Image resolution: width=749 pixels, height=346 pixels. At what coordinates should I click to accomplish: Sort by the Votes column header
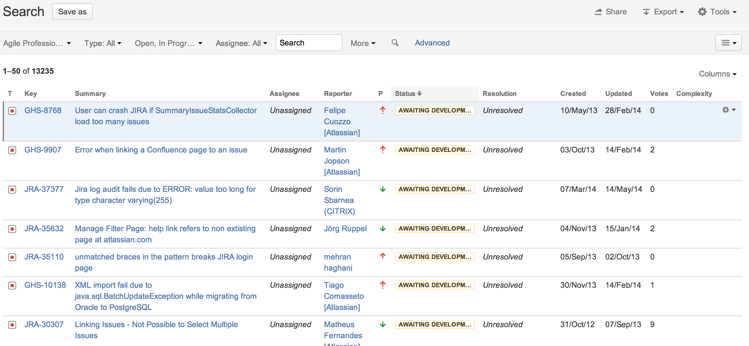coord(659,93)
